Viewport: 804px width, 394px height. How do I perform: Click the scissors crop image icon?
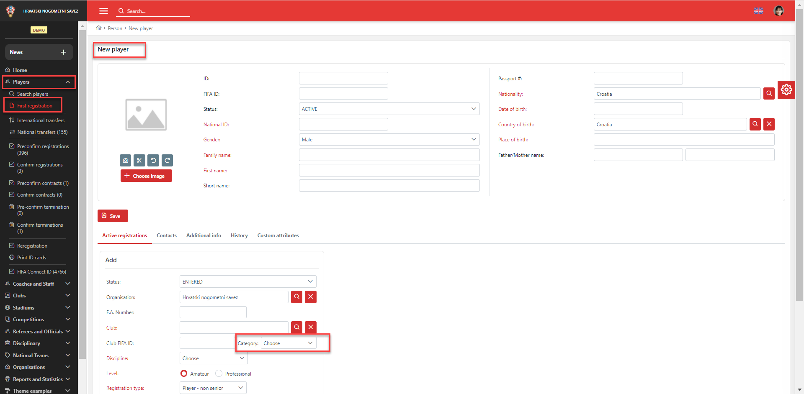(x=139, y=161)
